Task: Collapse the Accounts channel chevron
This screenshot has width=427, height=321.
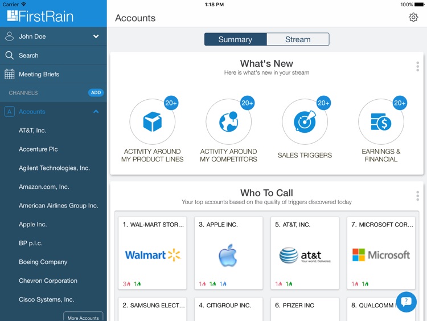Action: click(x=96, y=112)
